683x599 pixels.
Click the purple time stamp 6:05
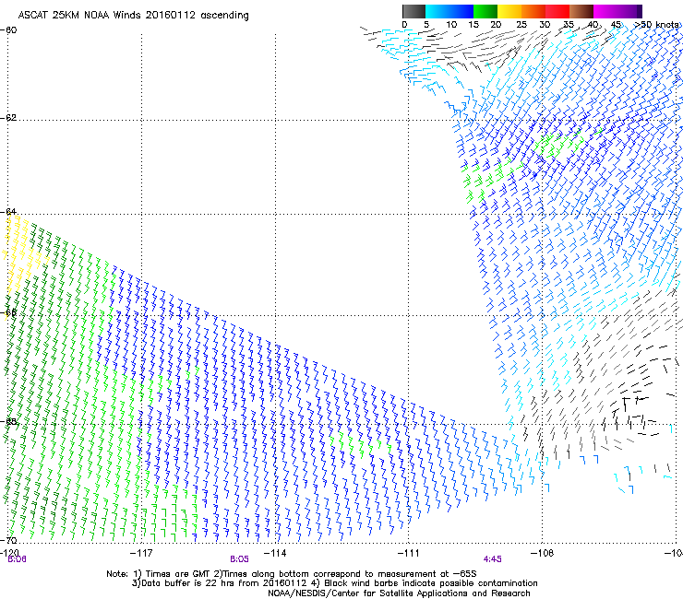click(240, 559)
